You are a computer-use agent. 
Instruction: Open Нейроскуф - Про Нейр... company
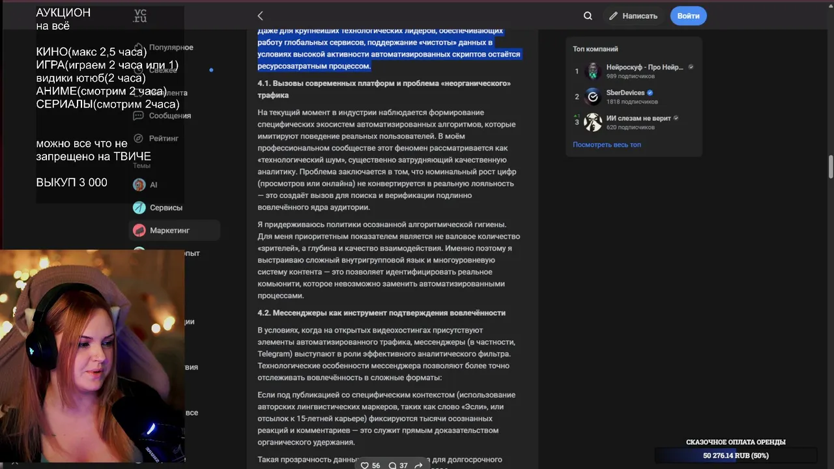(x=644, y=67)
